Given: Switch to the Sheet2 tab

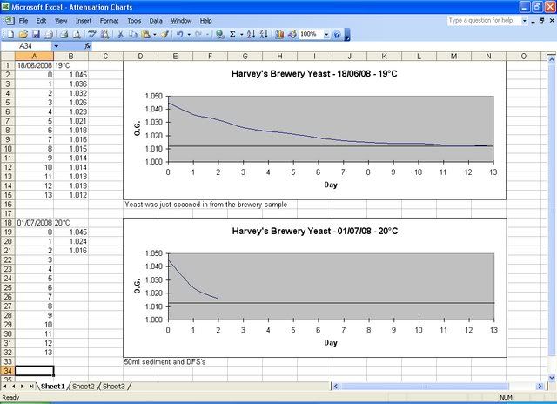Looking at the screenshot, I should 84,387.
